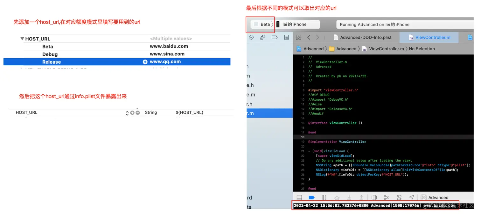Click the Debug Memory Graph icon
Viewport: 481px width, 216px height.
387,197
